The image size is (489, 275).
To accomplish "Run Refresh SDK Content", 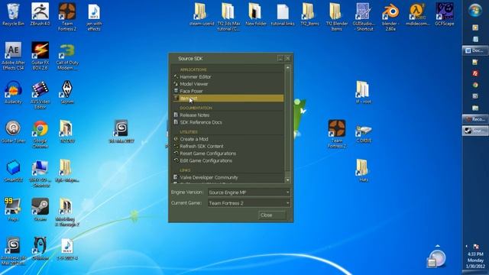I will (228, 146).
